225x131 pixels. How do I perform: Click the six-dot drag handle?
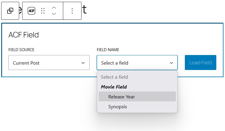pyautogui.click(x=43, y=11)
